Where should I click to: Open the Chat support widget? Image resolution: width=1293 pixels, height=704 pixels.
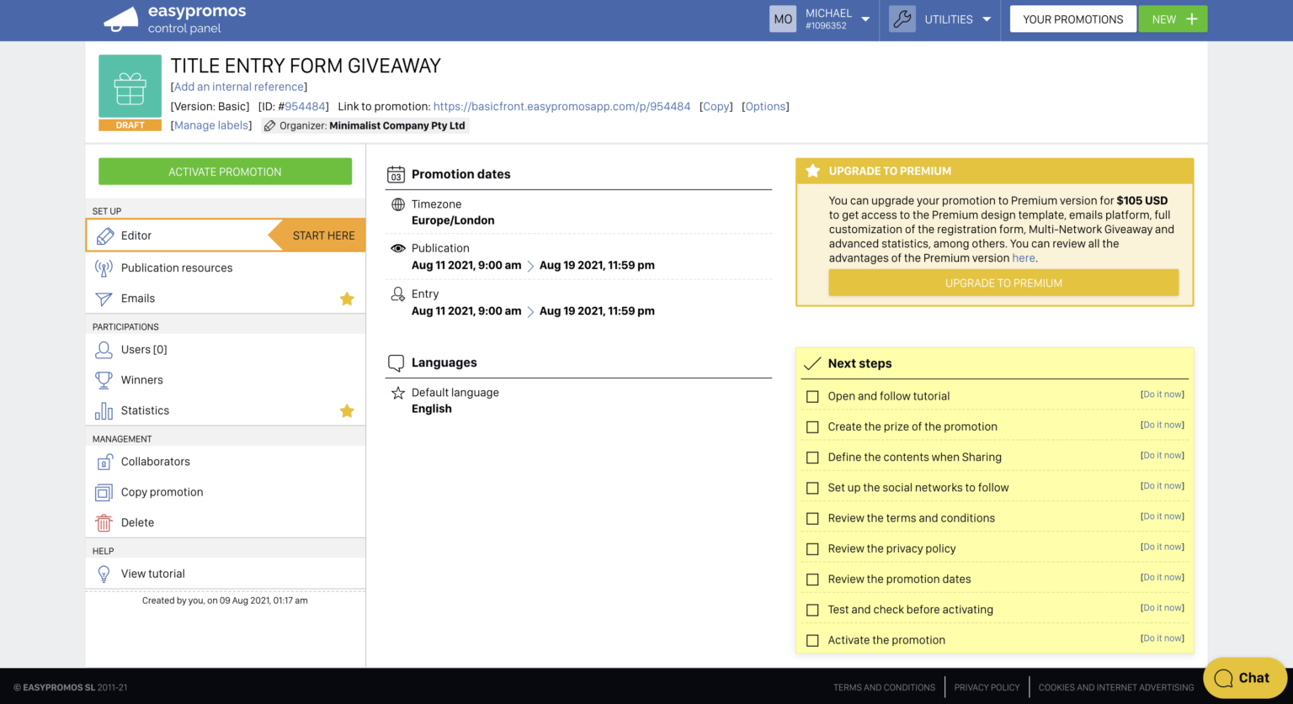pyautogui.click(x=1244, y=677)
